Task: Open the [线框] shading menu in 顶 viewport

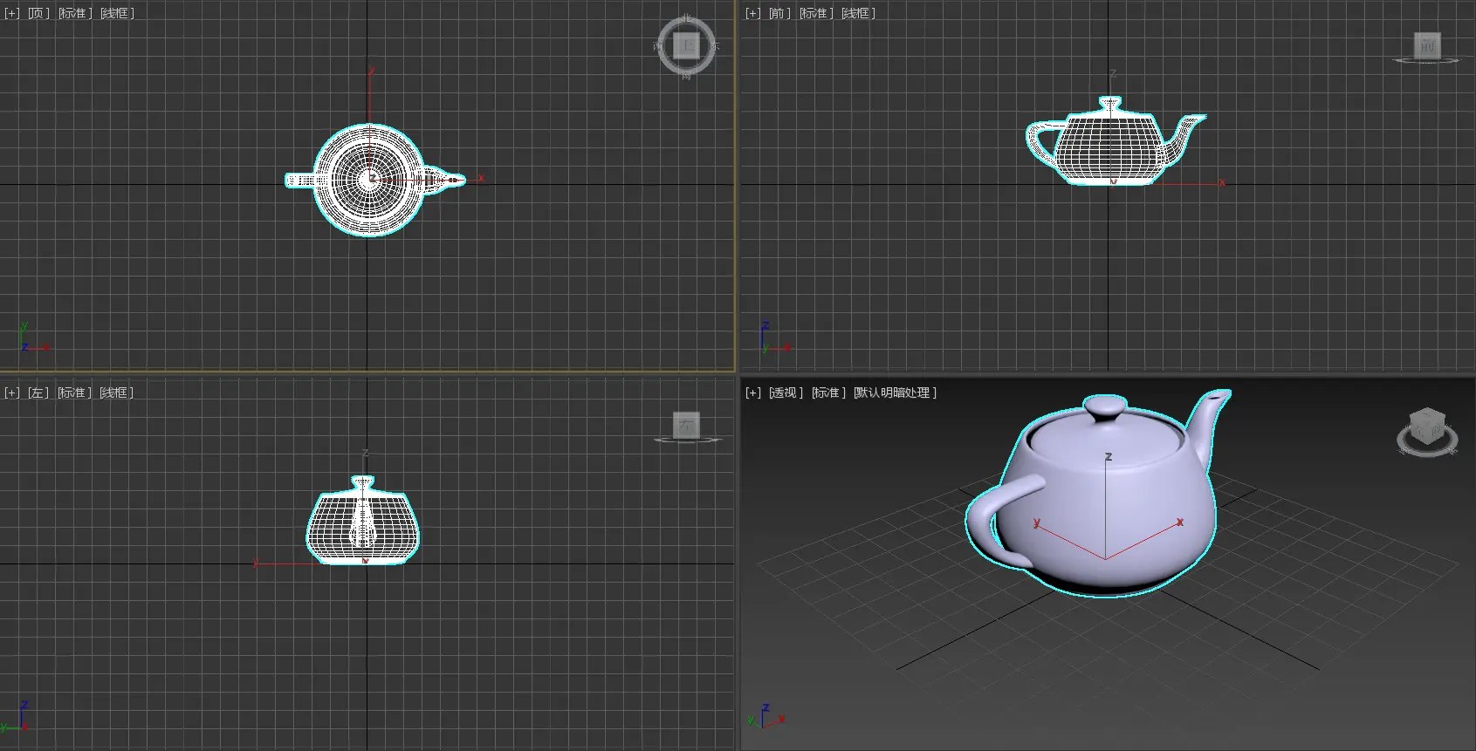Action: click(x=117, y=13)
